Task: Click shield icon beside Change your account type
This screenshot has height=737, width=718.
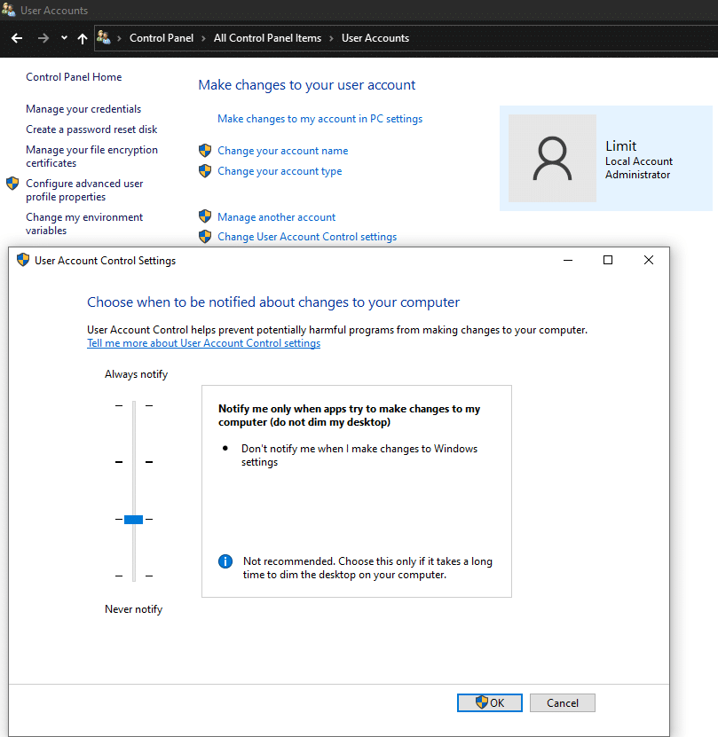Action: [205, 170]
